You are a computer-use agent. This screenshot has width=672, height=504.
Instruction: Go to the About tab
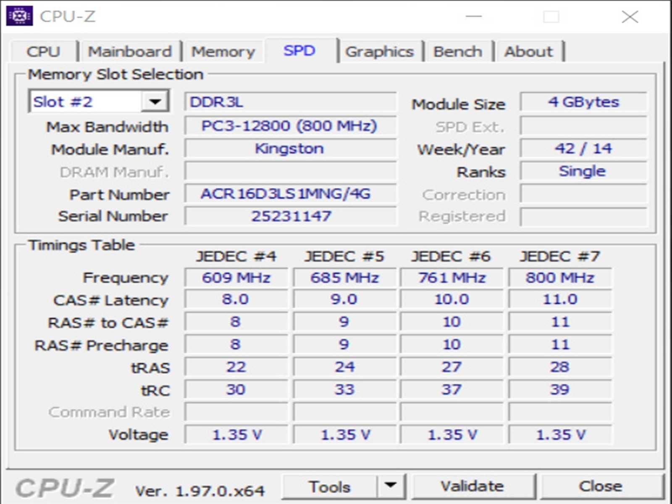pos(529,52)
